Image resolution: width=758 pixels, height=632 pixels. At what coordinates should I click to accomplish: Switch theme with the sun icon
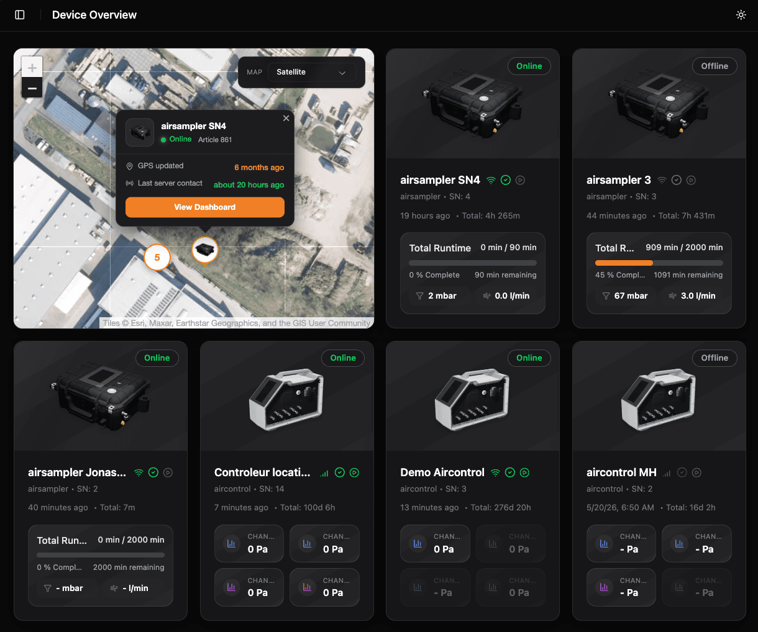coord(741,15)
